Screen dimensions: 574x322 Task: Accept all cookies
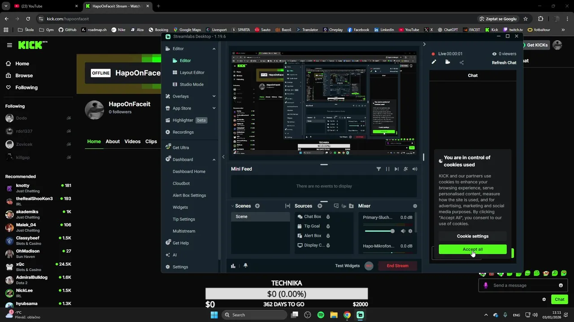[x=473, y=250]
